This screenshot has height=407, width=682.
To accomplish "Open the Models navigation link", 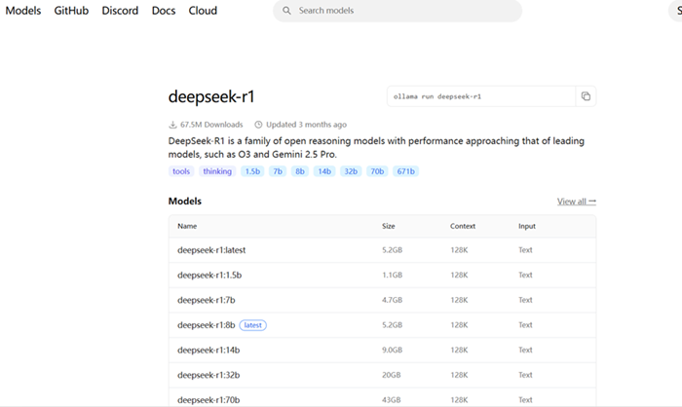I will pyautogui.click(x=23, y=11).
